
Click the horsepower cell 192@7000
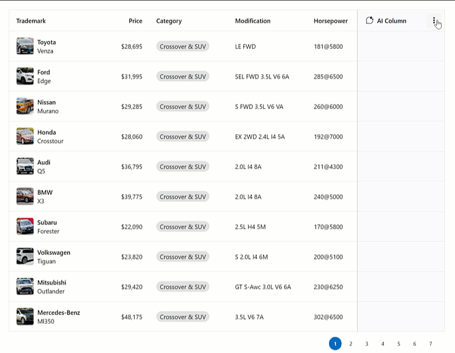click(328, 137)
